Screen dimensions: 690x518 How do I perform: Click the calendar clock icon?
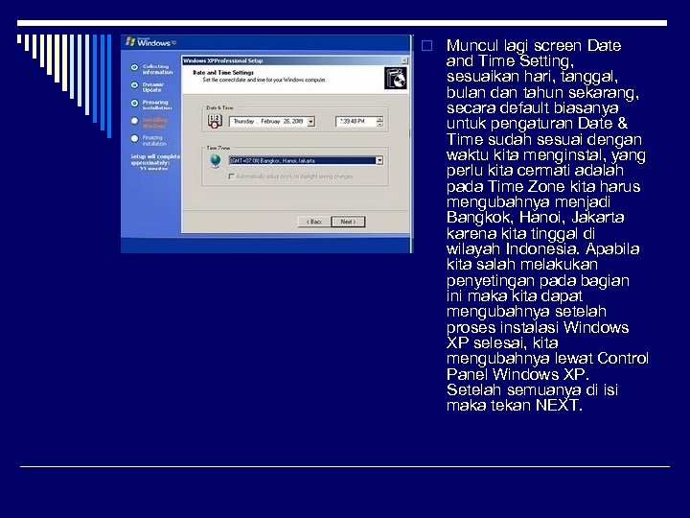215,121
